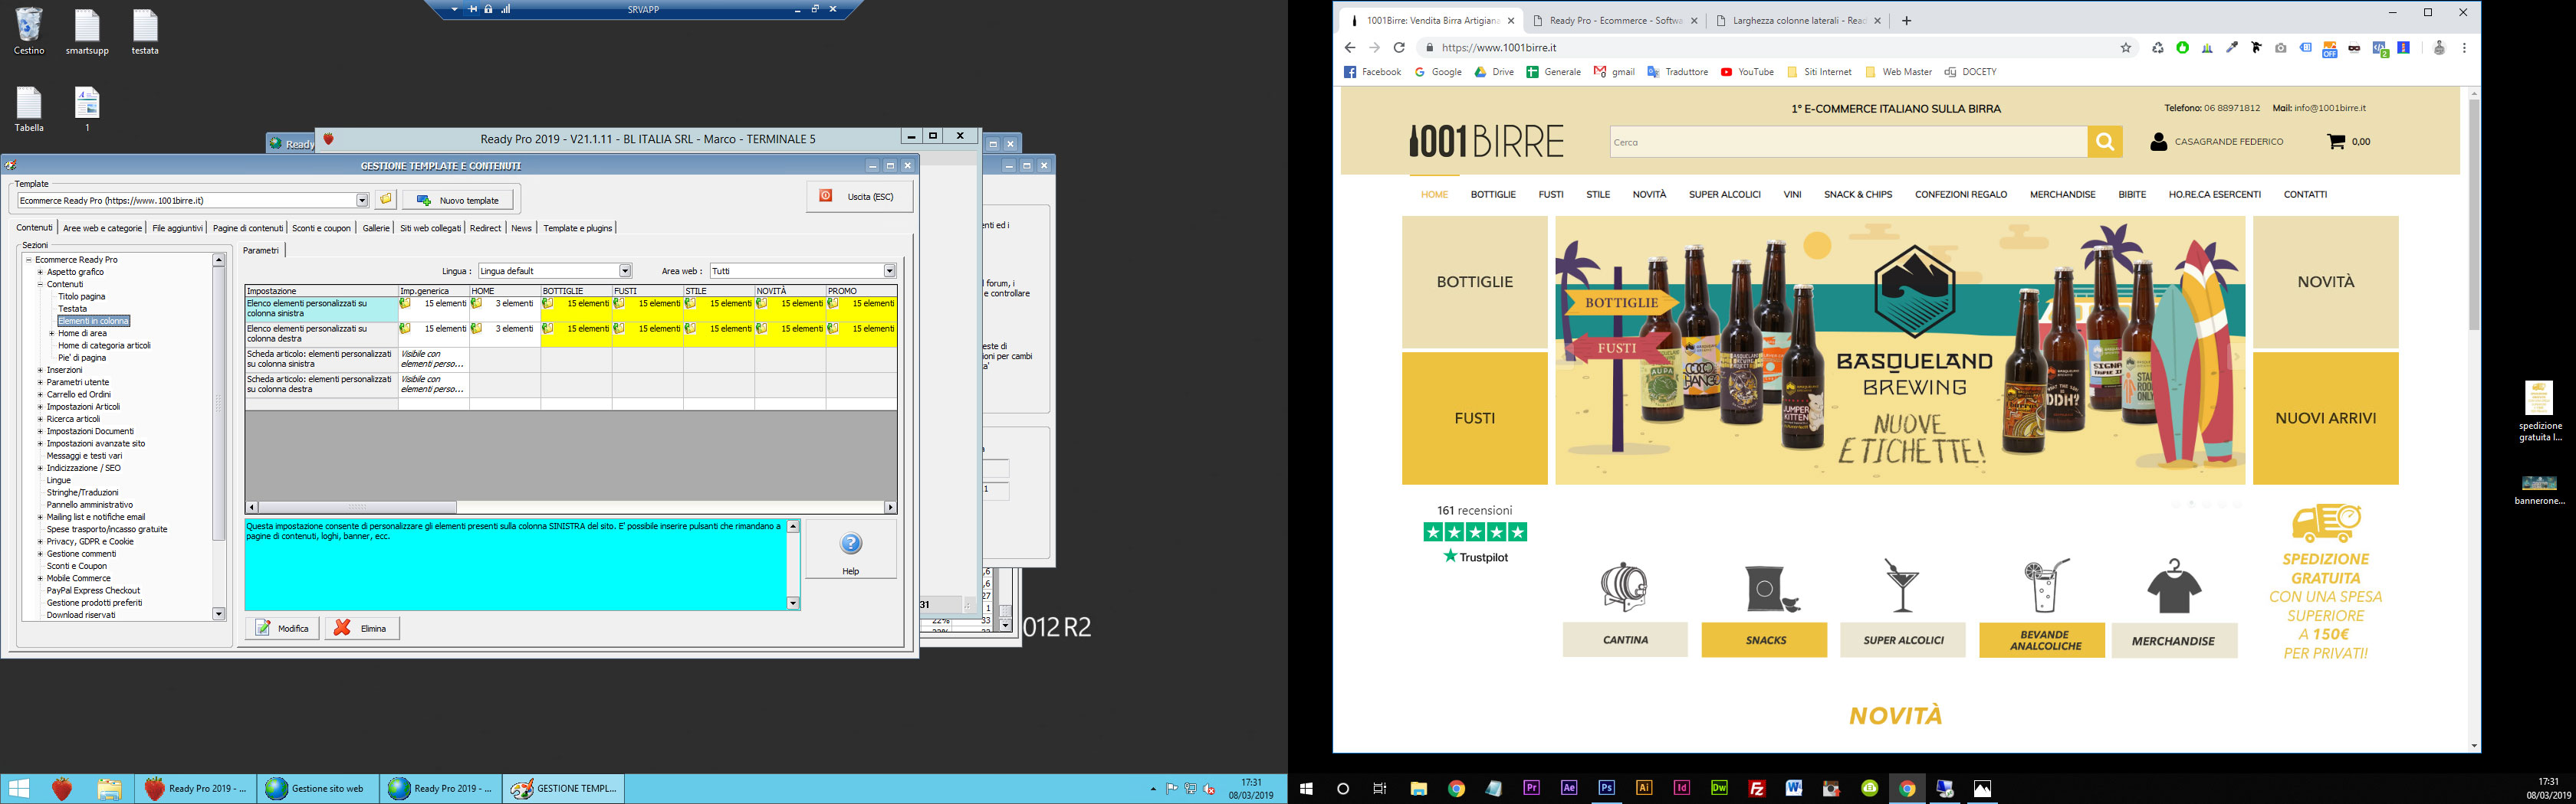The width and height of the screenshot is (2576, 804).
Task: Click SUPER ALCOLICI in the site menu
Action: (1725, 194)
